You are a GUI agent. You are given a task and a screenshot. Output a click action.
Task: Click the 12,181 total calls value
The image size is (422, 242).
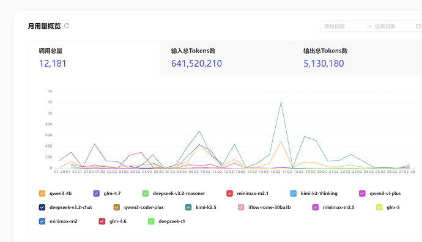53,64
